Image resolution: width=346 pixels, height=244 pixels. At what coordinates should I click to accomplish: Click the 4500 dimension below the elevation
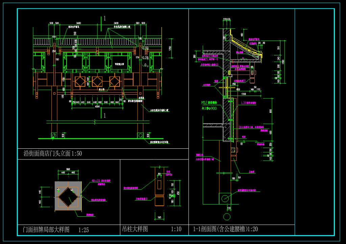tap(97, 107)
